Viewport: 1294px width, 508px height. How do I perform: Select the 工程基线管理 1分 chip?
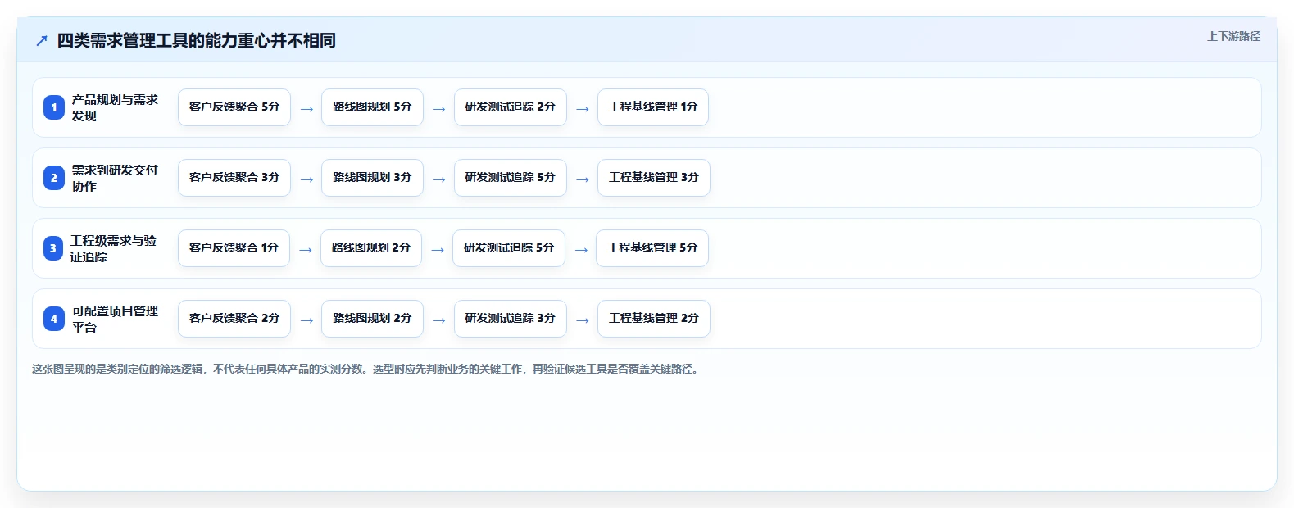tap(653, 107)
